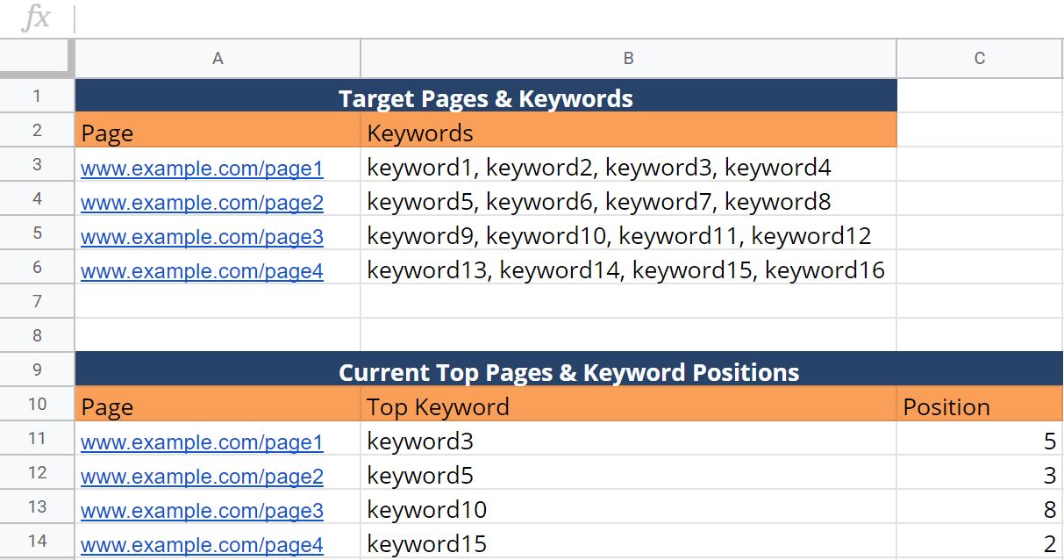Select cell listing keyword5 through keyword8
1064x560 pixels.
[x=628, y=199]
